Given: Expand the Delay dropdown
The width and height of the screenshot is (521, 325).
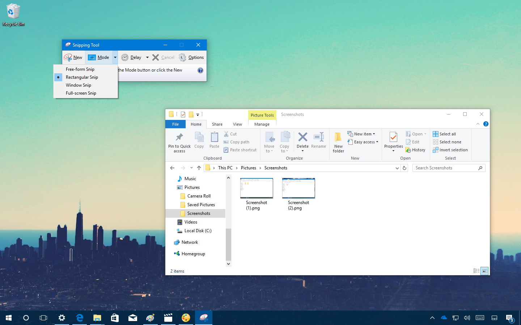Looking at the screenshot, I should 147,57.
